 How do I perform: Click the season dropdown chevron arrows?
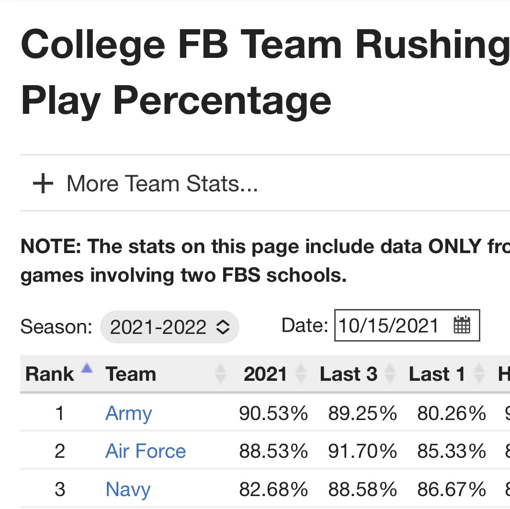click(x=223, y=327)
